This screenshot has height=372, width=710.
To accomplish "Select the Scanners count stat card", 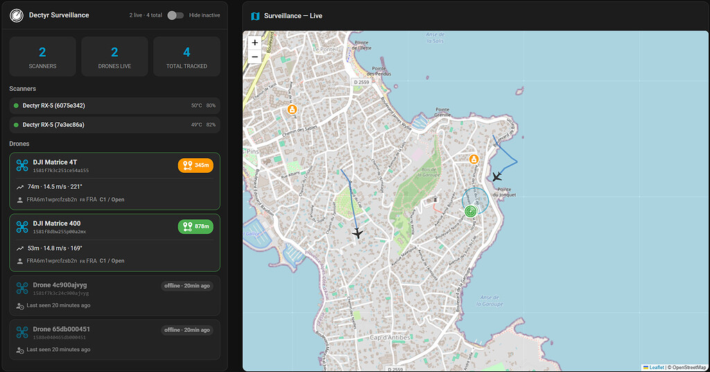I will [42, 57].
